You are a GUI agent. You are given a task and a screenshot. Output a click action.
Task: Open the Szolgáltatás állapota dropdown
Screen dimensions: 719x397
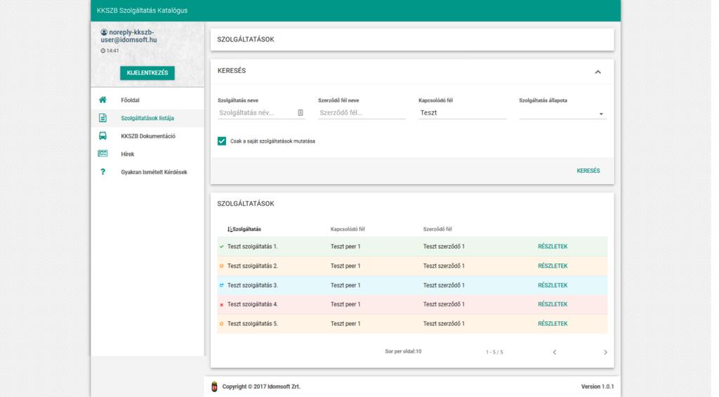pyautogui.click(x=562, y=113)
